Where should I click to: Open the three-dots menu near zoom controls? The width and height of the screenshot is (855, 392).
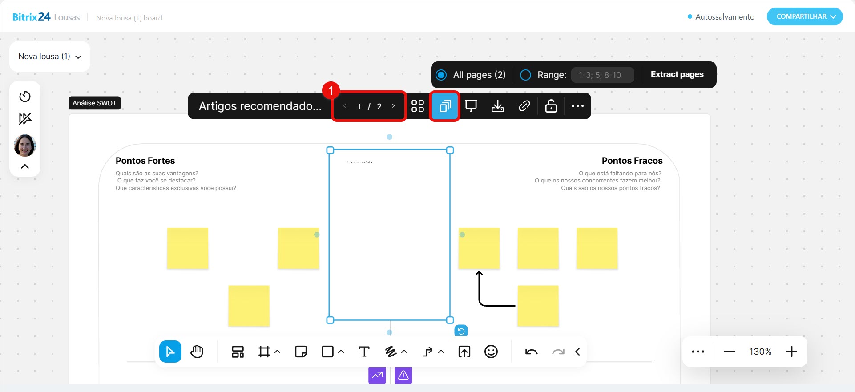coord(698,352)
